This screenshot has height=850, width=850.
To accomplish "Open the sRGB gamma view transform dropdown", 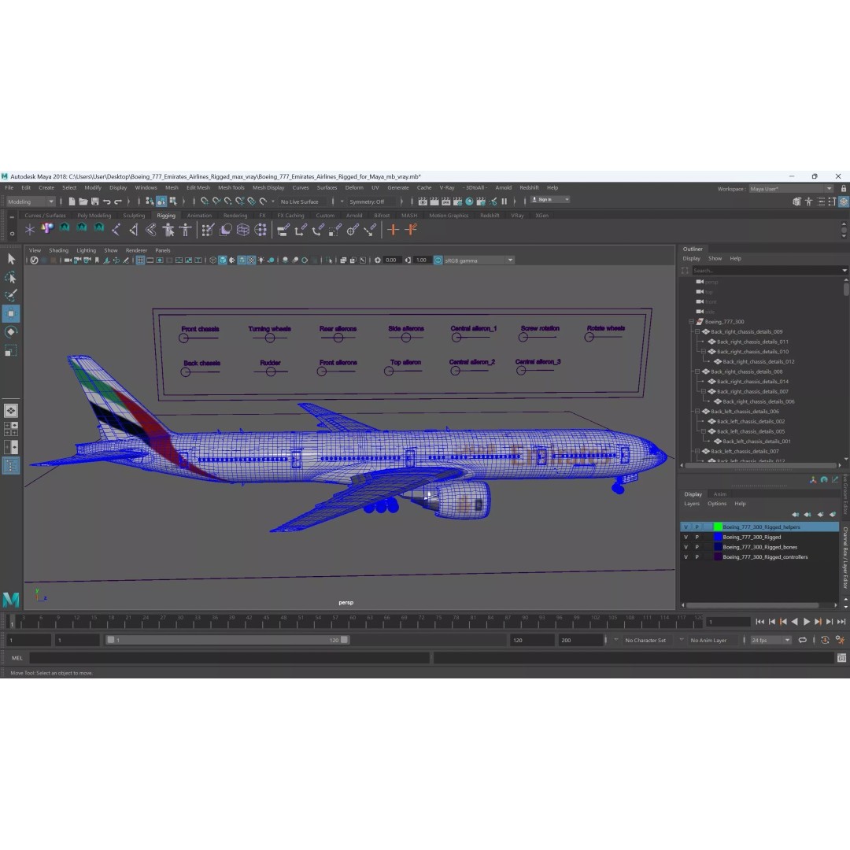I will pos(479,261).
